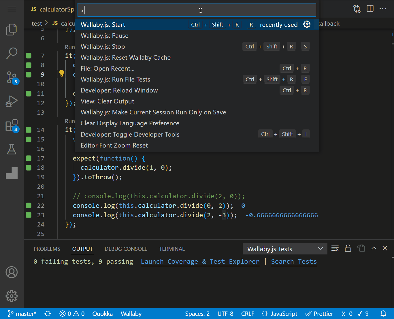Screen dimensions: 394x319
Task: Click the green coverage marker on line 22
Action: coord(29,205)
